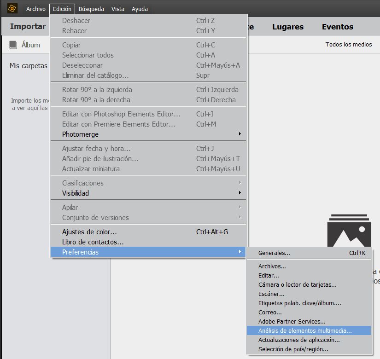Click Ajustar fecha y hora item

[148, 149]
